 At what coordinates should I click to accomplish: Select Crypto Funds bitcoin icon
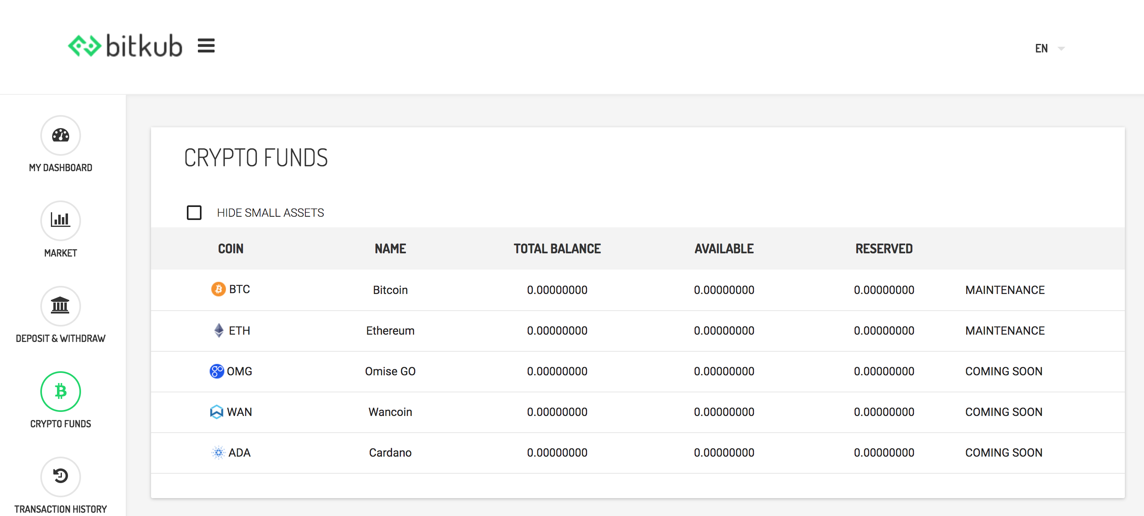(x=60, y=391)
